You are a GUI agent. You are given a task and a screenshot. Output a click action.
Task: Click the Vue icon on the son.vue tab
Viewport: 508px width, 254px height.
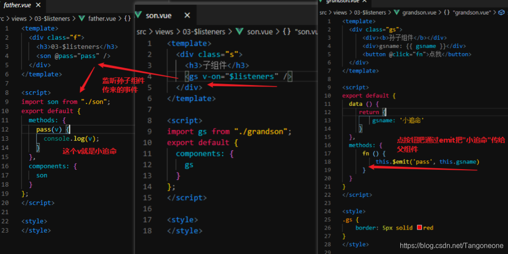[x=139, y=15]
